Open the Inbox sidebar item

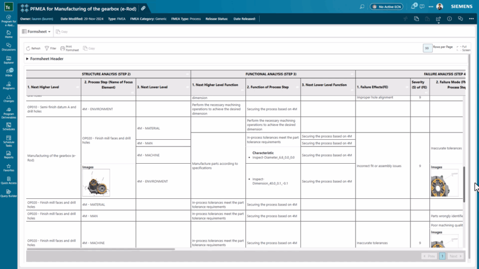tap(9, 73)
